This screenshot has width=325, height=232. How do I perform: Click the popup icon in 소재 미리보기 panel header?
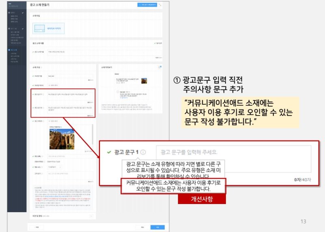[160, 67]
